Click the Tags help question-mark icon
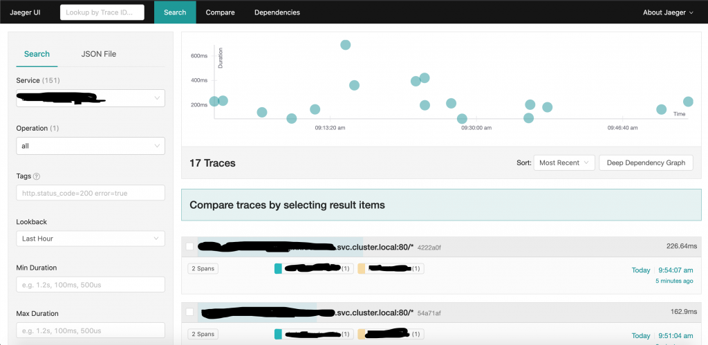708x345 pixels. [37, 176]
